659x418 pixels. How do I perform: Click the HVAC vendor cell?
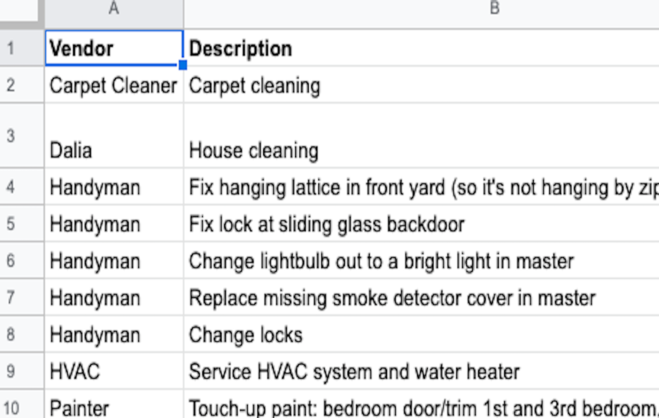point(114,371)
